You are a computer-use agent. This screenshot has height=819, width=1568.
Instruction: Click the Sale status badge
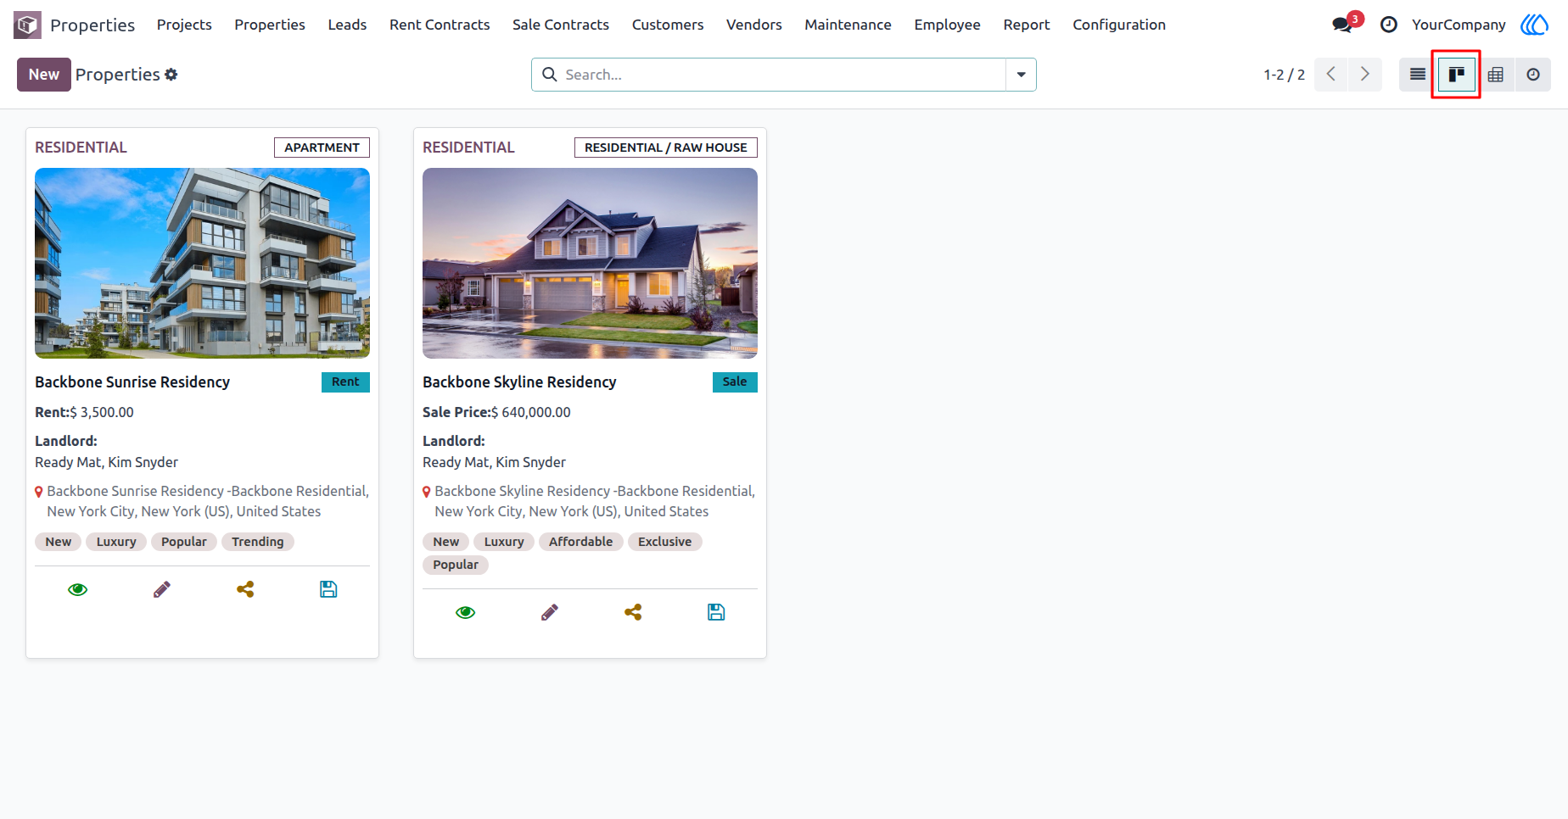(735, 382)
